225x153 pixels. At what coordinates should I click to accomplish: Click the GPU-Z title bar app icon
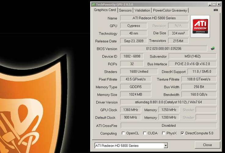point(94,4)
